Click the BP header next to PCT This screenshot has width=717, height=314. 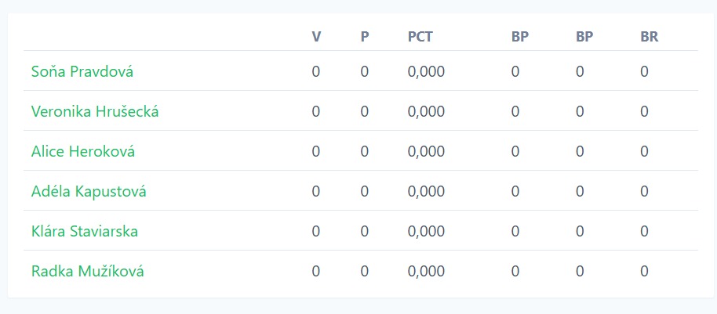pos(519,37)
